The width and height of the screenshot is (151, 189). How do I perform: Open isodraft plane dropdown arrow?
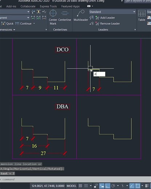coord(127,186)
